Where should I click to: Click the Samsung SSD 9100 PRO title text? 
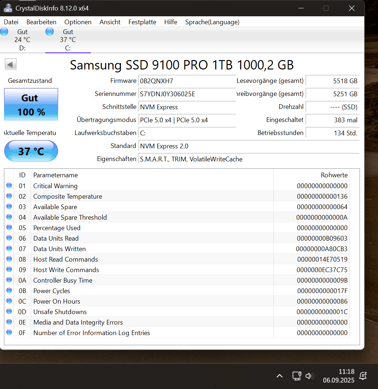click(182, 65)
